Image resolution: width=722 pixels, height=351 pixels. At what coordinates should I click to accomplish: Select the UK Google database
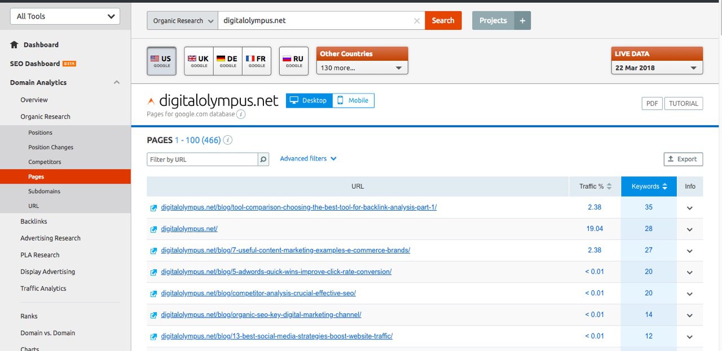click(199, 61)
